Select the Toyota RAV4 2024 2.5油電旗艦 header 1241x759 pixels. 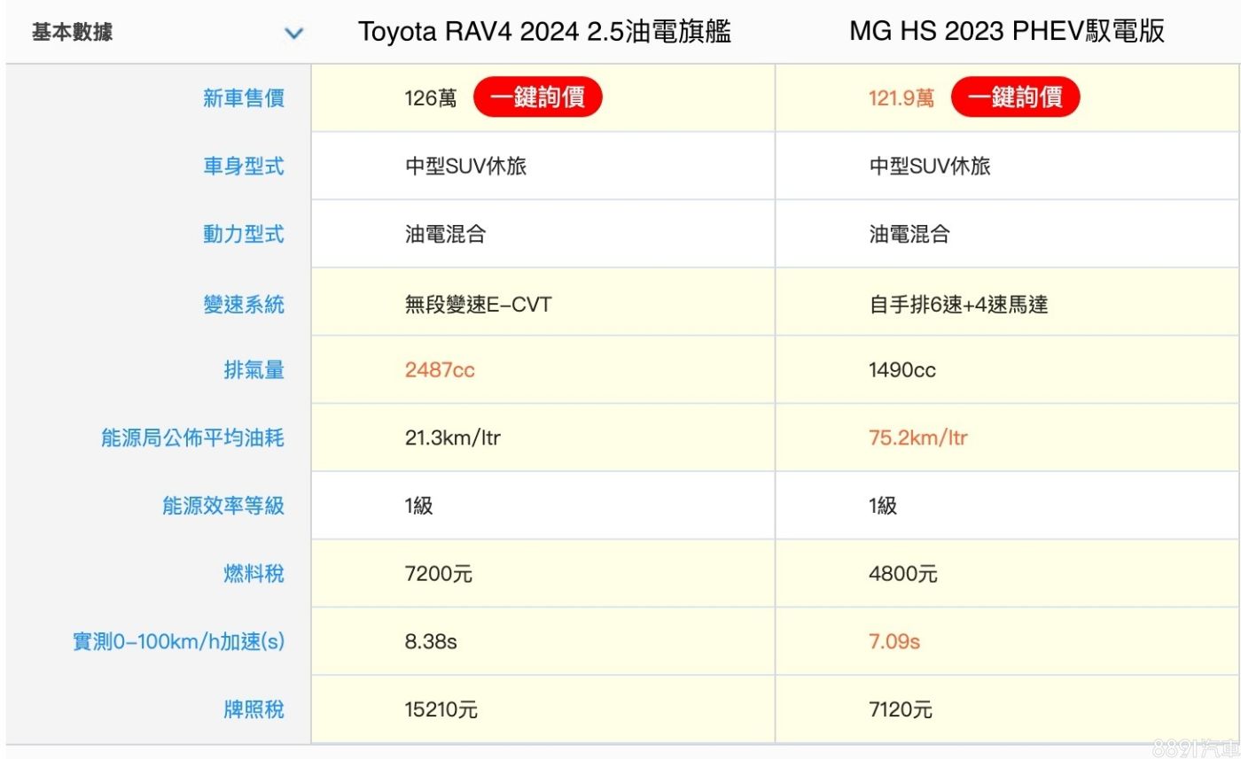(x=544, y=32)
